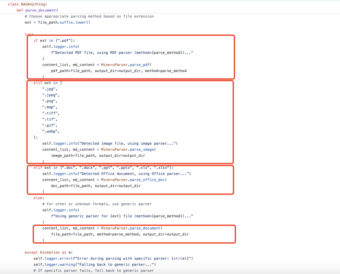Click the '".tiff",' list entry
This screenshot has height=274, width=340.
[51, 113]
